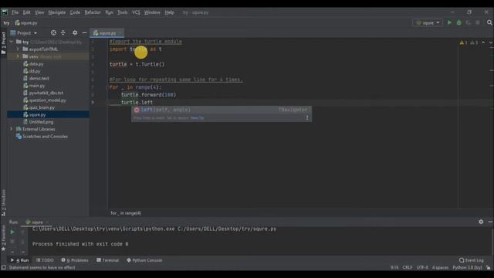
Task: Open the File menu
Action: pos(15,12)
